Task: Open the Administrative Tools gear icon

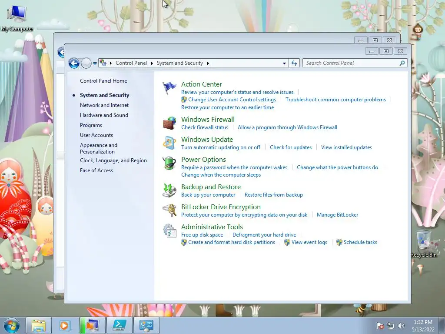Action: [x=169, y=230]
